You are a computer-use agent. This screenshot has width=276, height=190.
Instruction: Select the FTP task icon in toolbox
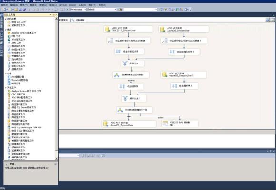9,36
